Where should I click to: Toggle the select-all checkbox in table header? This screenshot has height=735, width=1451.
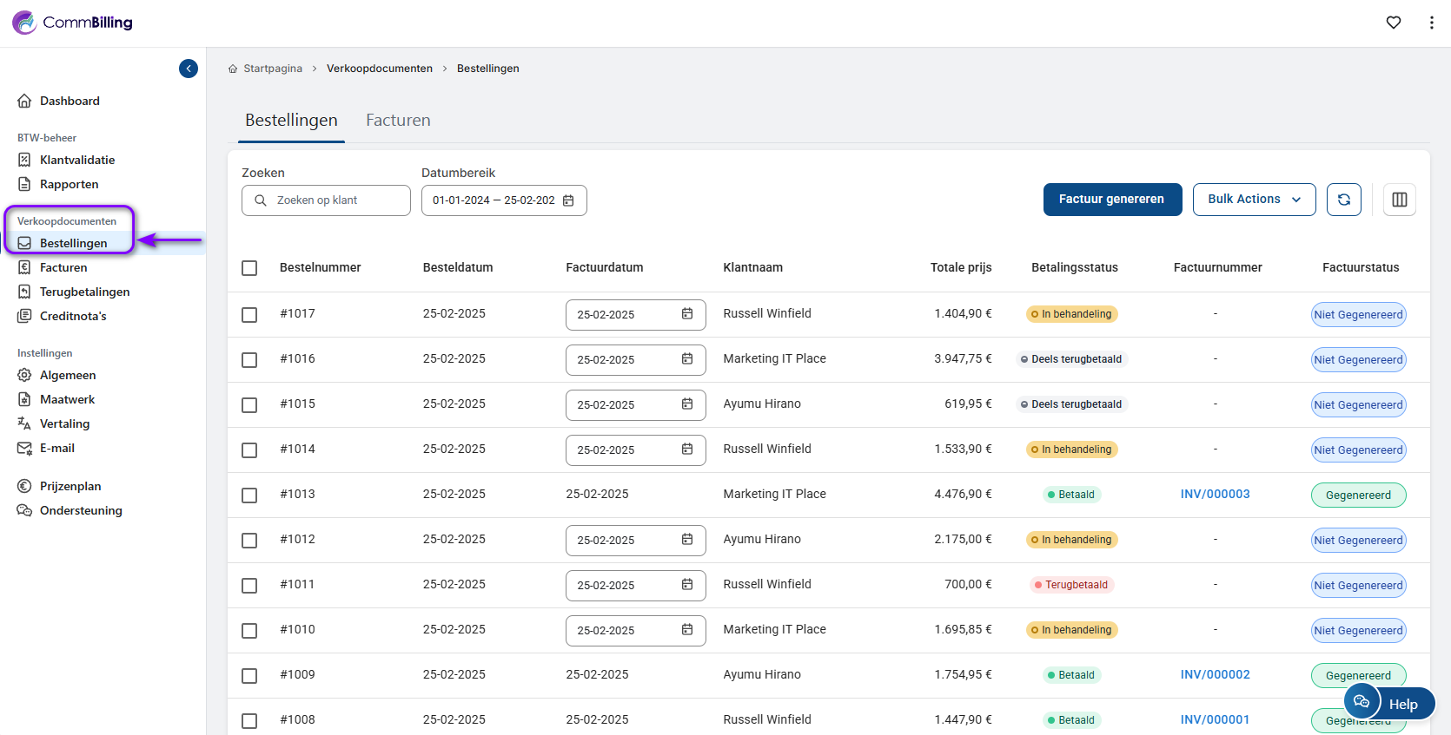coord(249,268)
